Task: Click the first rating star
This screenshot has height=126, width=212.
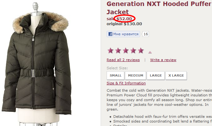Action: click(x=110, y=51)
